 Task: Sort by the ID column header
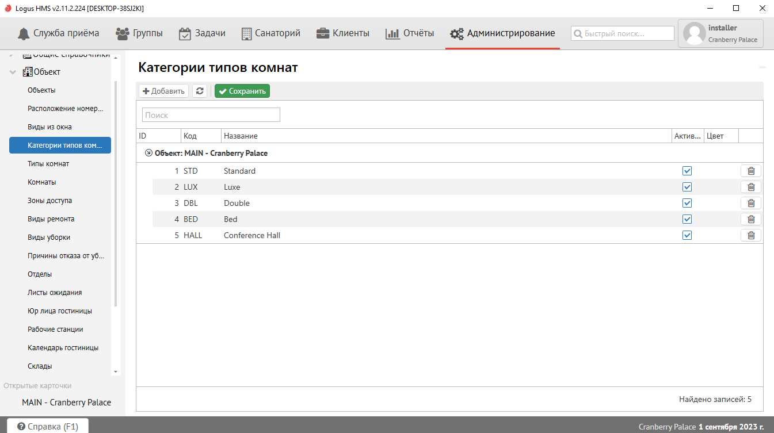pos(158,136)
